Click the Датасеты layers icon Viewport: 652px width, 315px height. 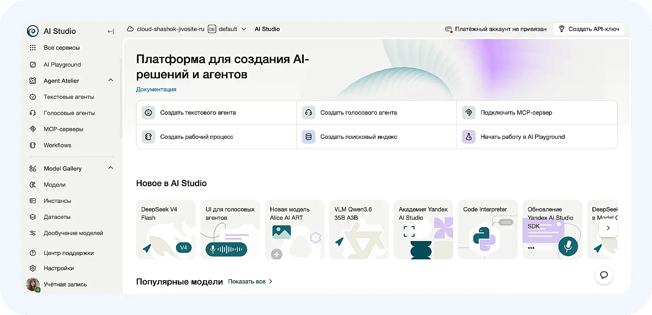[x=33, y=217]
